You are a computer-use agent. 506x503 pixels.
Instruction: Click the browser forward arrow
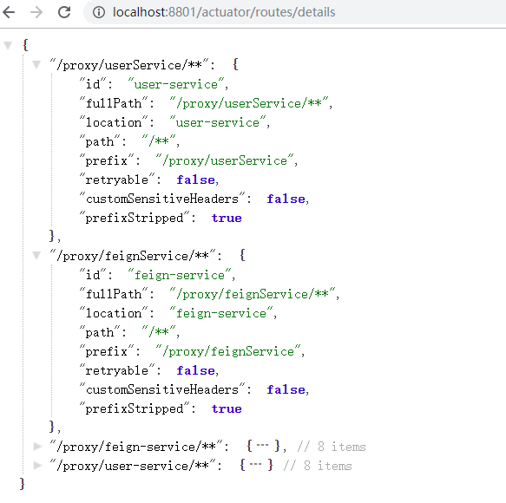pyautogui.click(x=36, y=12)
